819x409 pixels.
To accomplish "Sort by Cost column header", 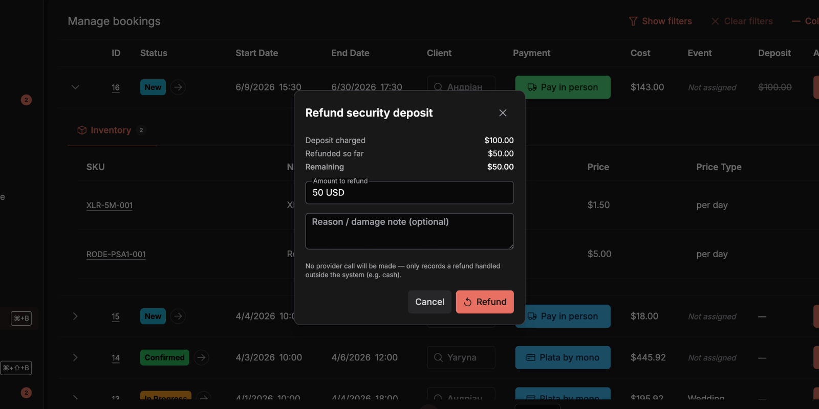I will 640,53.
